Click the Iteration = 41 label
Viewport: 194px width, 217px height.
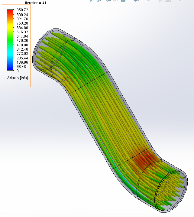(x=36, y=3)
